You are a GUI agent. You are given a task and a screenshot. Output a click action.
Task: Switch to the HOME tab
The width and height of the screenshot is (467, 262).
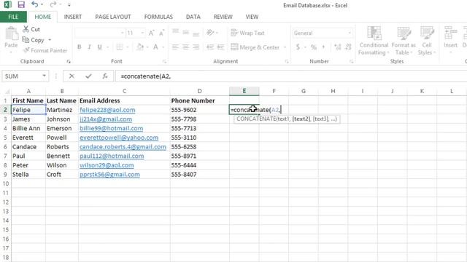click(x=42, y=17)
